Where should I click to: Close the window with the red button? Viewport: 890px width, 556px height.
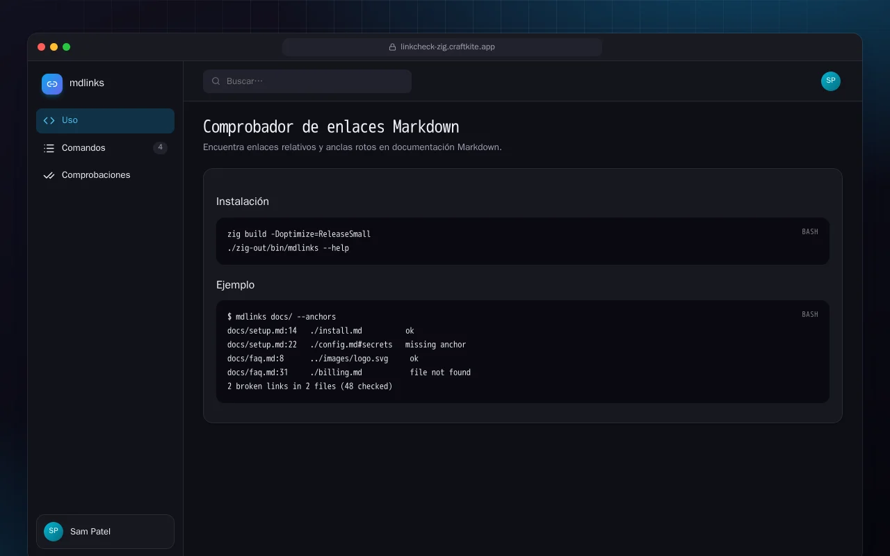click(x=42, y=47)
